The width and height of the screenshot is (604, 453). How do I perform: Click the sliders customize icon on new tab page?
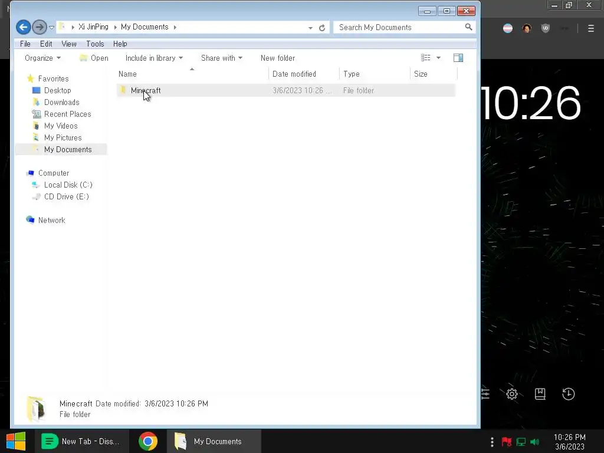tap(485, 394)
